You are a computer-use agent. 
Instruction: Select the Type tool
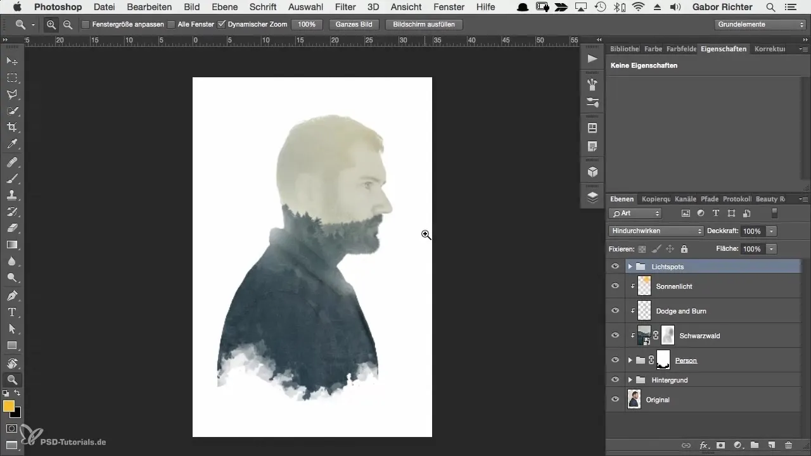tap(12, 312)
